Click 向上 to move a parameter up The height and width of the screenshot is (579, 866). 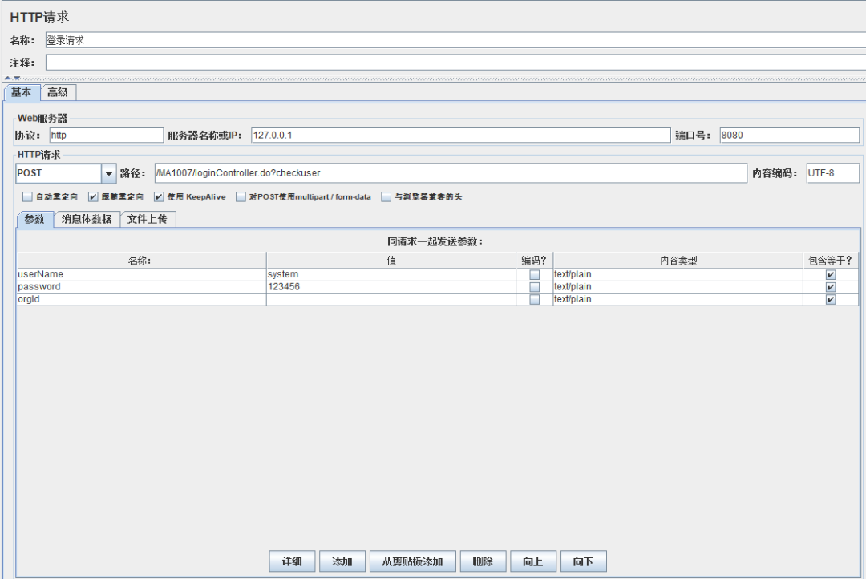pyautogui.click(x=533, y=561)
